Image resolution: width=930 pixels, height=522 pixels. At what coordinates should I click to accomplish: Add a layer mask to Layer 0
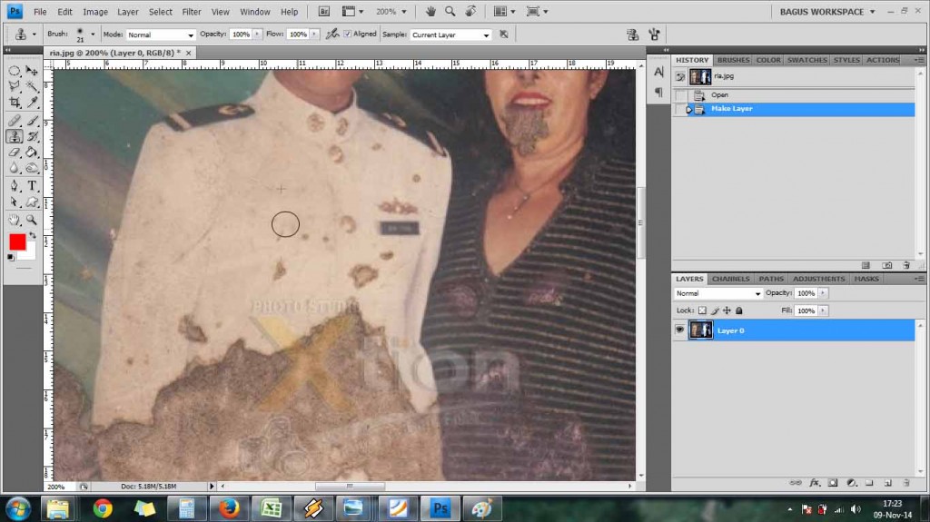[x=833, y=483]
